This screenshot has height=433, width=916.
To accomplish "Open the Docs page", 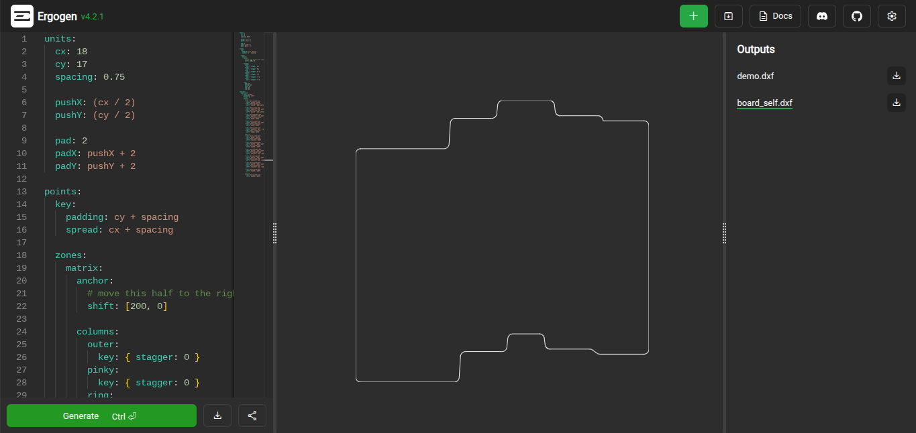I will pos(775,16).
